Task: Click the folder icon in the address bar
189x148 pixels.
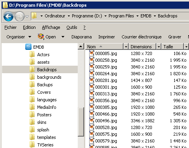Action: click(x=34, y=16)
